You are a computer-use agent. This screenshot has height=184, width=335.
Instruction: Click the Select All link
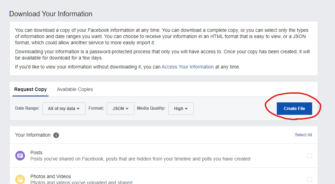(x=303, y=135)
